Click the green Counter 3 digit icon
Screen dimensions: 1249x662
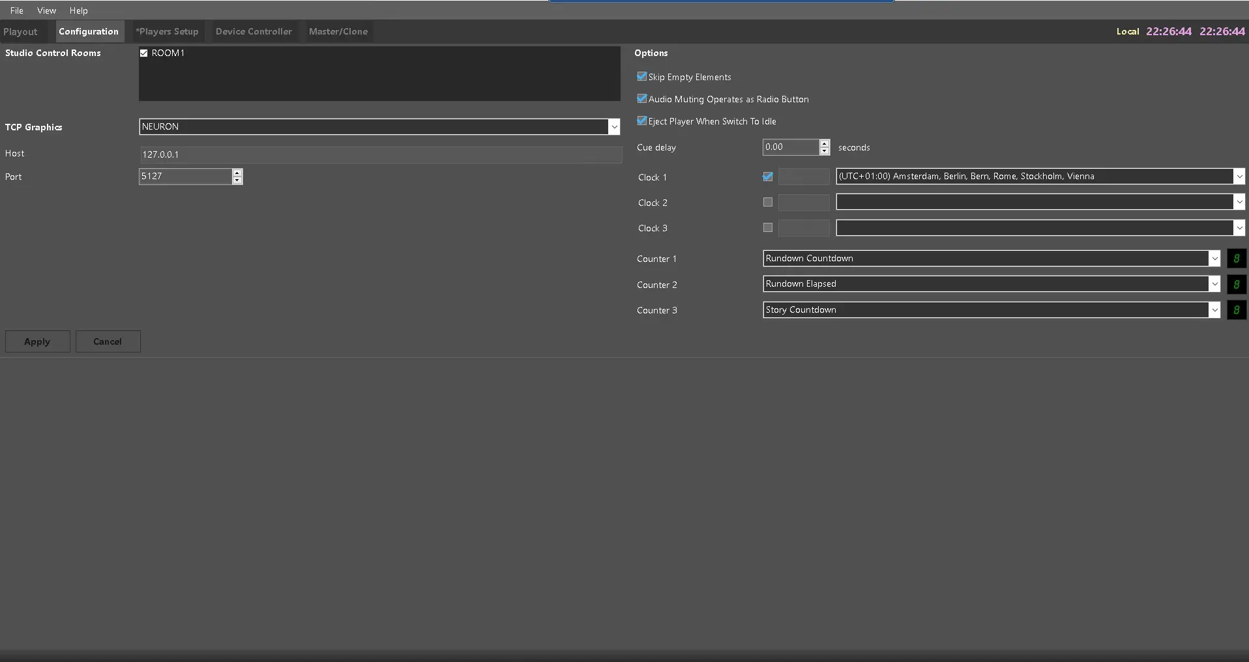pos(1236,310)
